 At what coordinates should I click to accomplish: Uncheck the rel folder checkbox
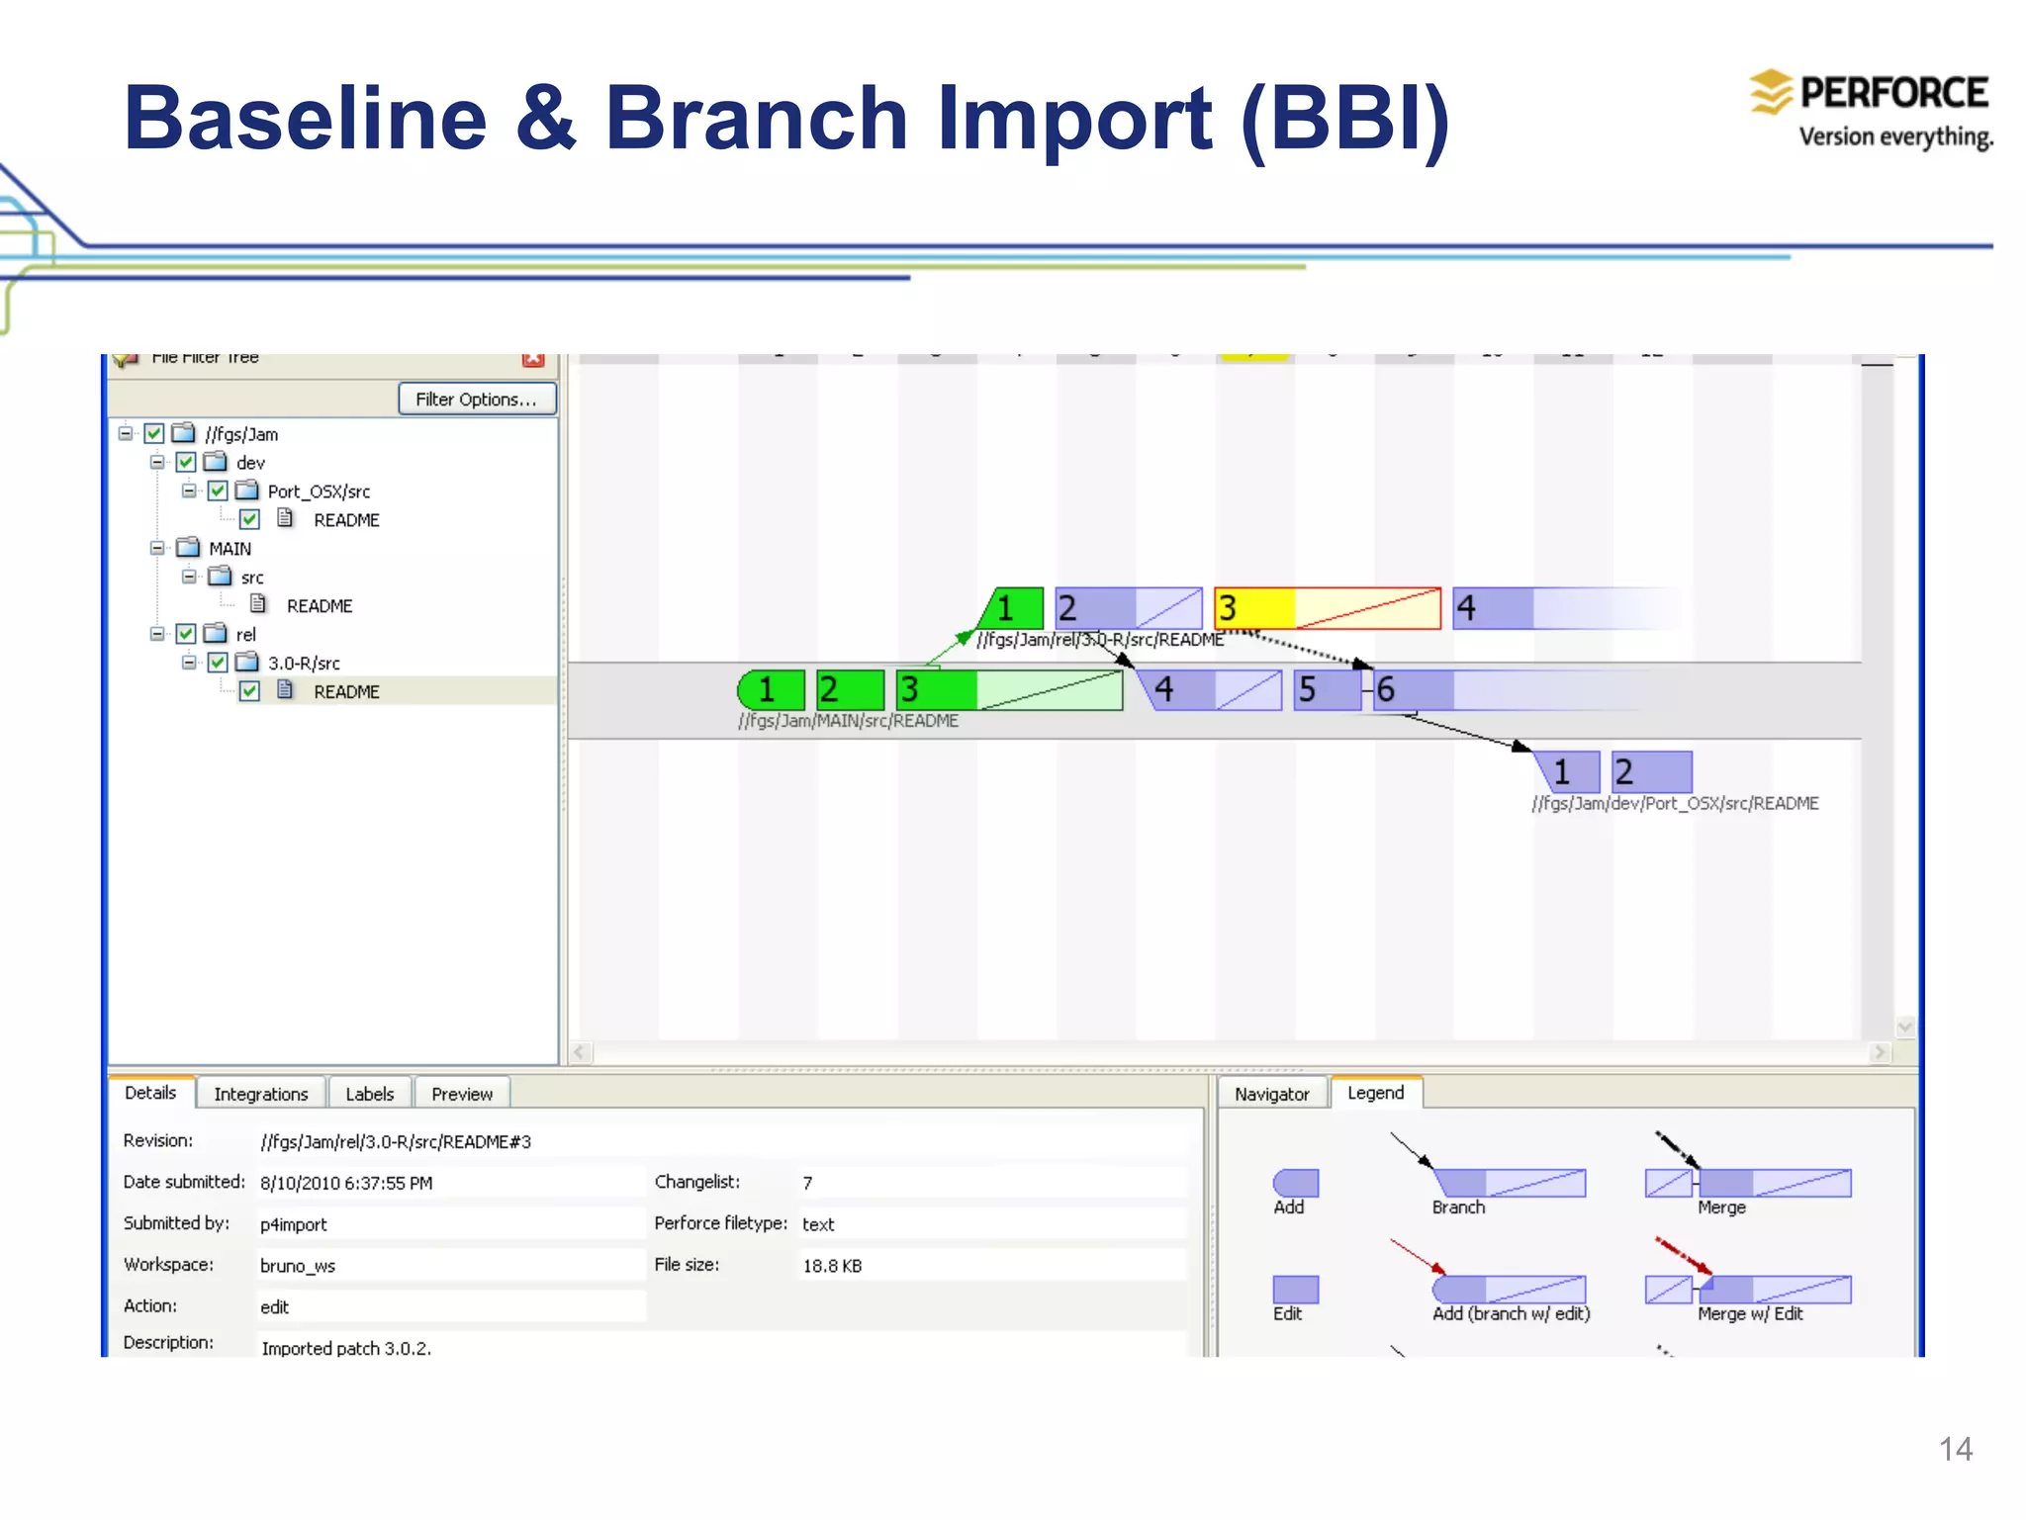pyautogui.click(x=186, y=634)
